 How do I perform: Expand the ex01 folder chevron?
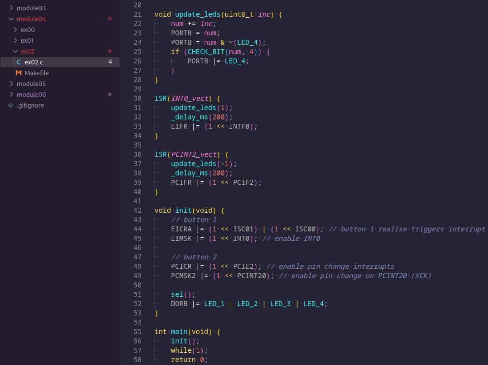coord(16,40)
